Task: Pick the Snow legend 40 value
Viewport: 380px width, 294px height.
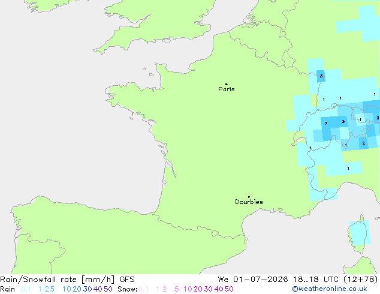Action: [219, 289]
